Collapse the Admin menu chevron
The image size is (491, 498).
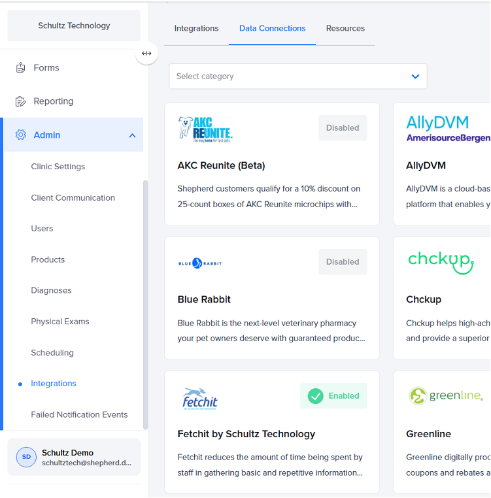coord(132,135)
